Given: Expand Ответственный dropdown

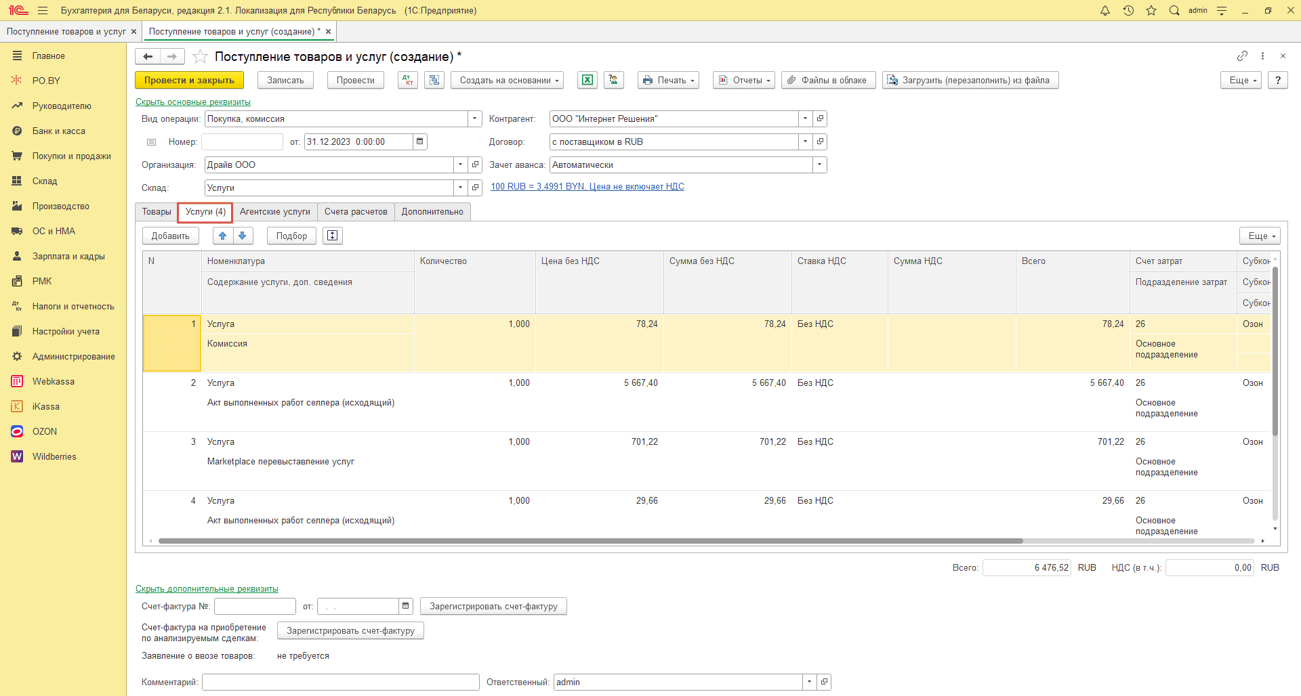Looking at the screenshot, I should click(810, 682).
